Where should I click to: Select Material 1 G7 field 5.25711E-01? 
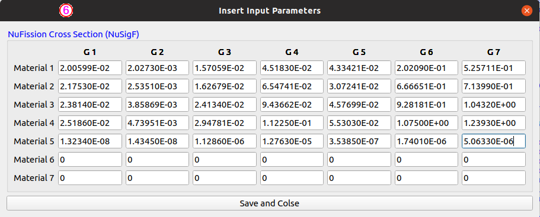coord(494,68)
